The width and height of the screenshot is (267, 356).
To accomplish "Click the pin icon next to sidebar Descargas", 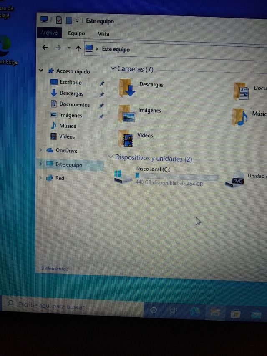I will pyautogui.click(x=102, y=94).
